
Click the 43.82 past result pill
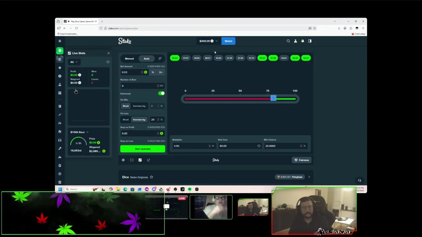(219, 58)
